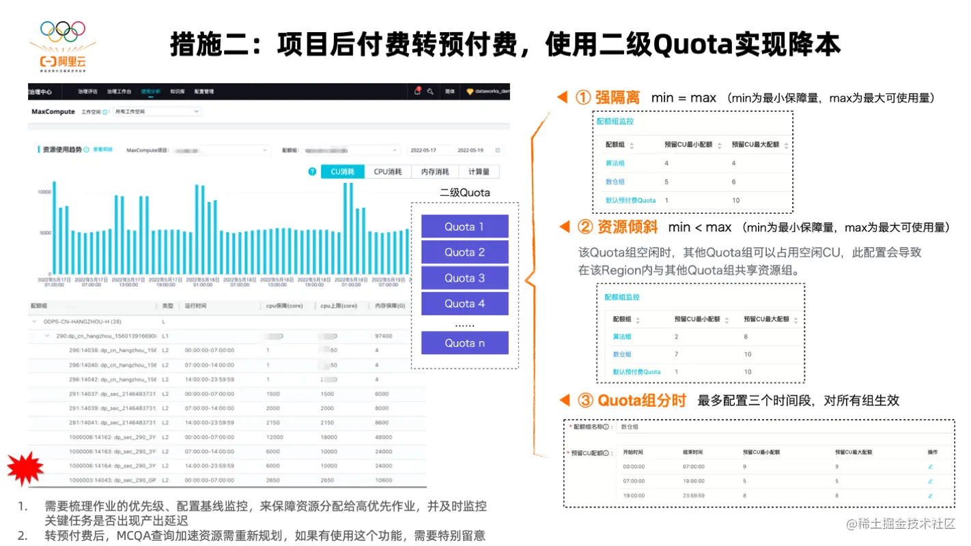Click the info icon beside 预留CU配额
This screenshot has height=546, width=971.
click(x=606, y=452)
